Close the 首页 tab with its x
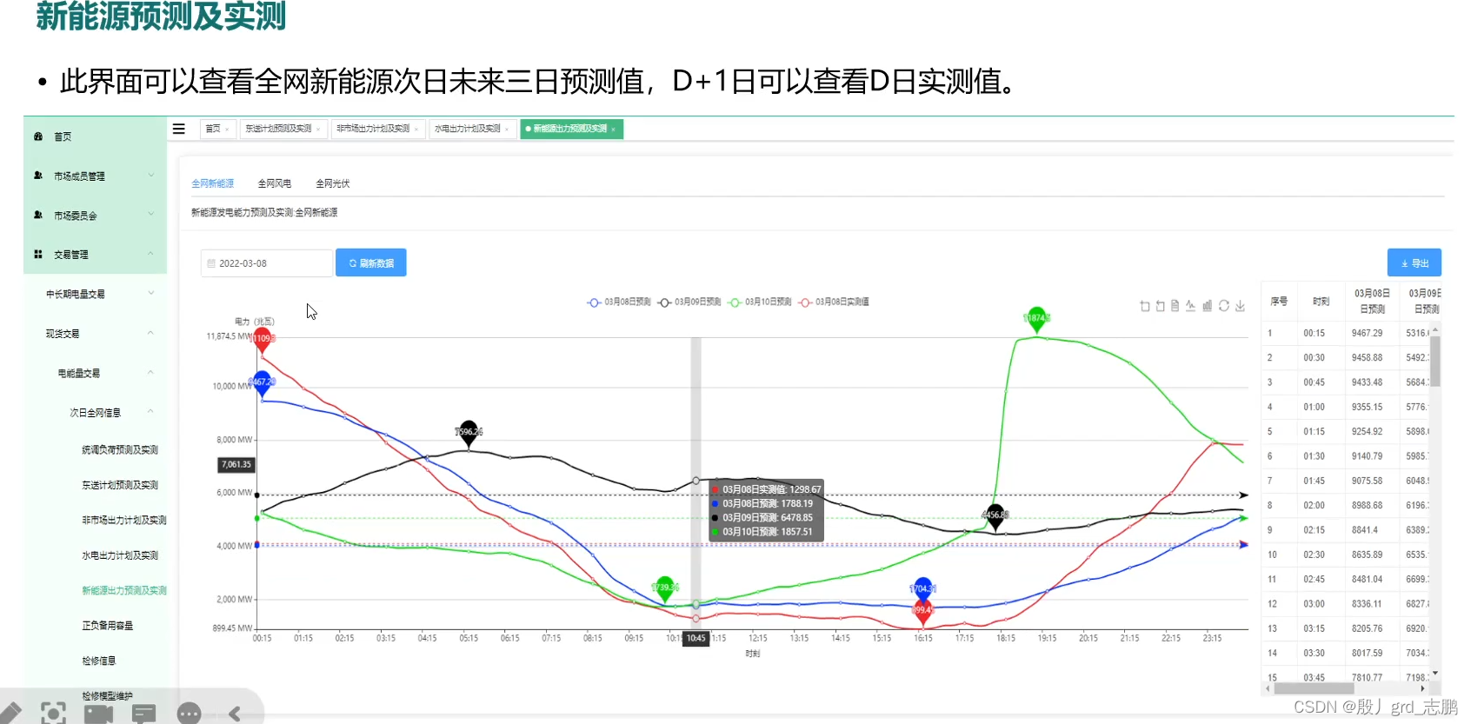Viewport: 1471px width, 724px height. click(227, 130)
